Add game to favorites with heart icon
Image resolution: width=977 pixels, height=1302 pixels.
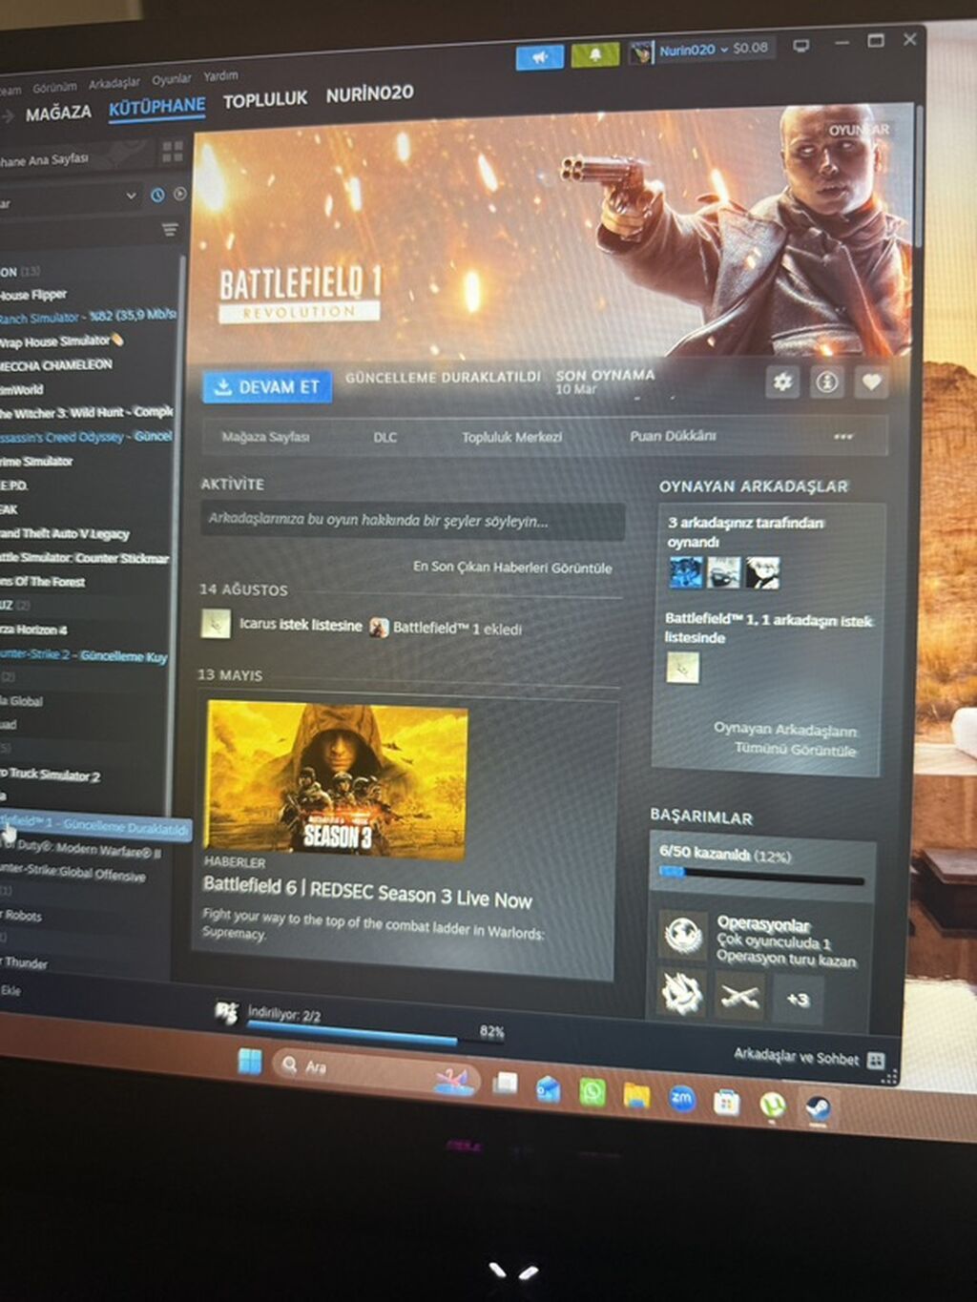coord(871,382)
